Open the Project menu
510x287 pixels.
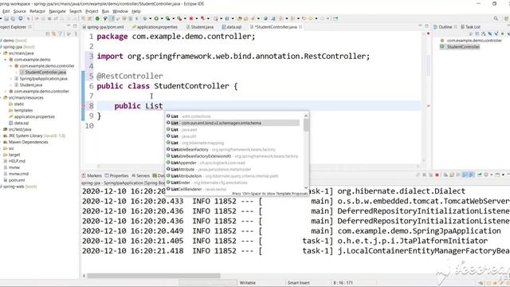(x=92, y=11)
